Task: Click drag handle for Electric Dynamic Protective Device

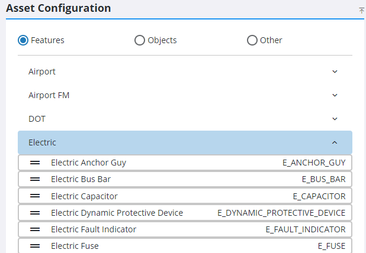Action: point(35,213)
